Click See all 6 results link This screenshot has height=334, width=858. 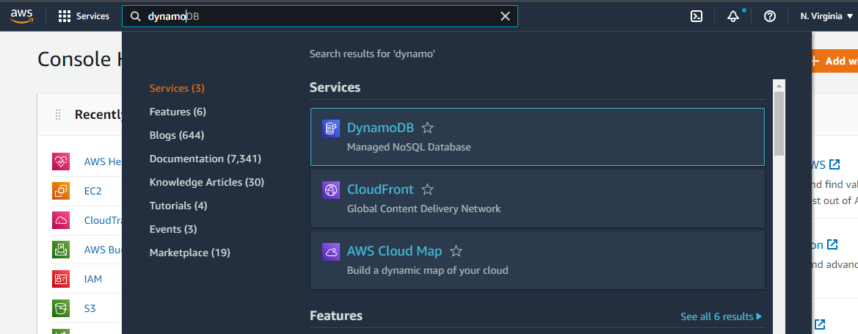721,316
